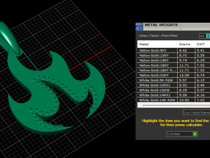Click the 8.42 grams value
210x158 pixels.
tap(183, 50)
